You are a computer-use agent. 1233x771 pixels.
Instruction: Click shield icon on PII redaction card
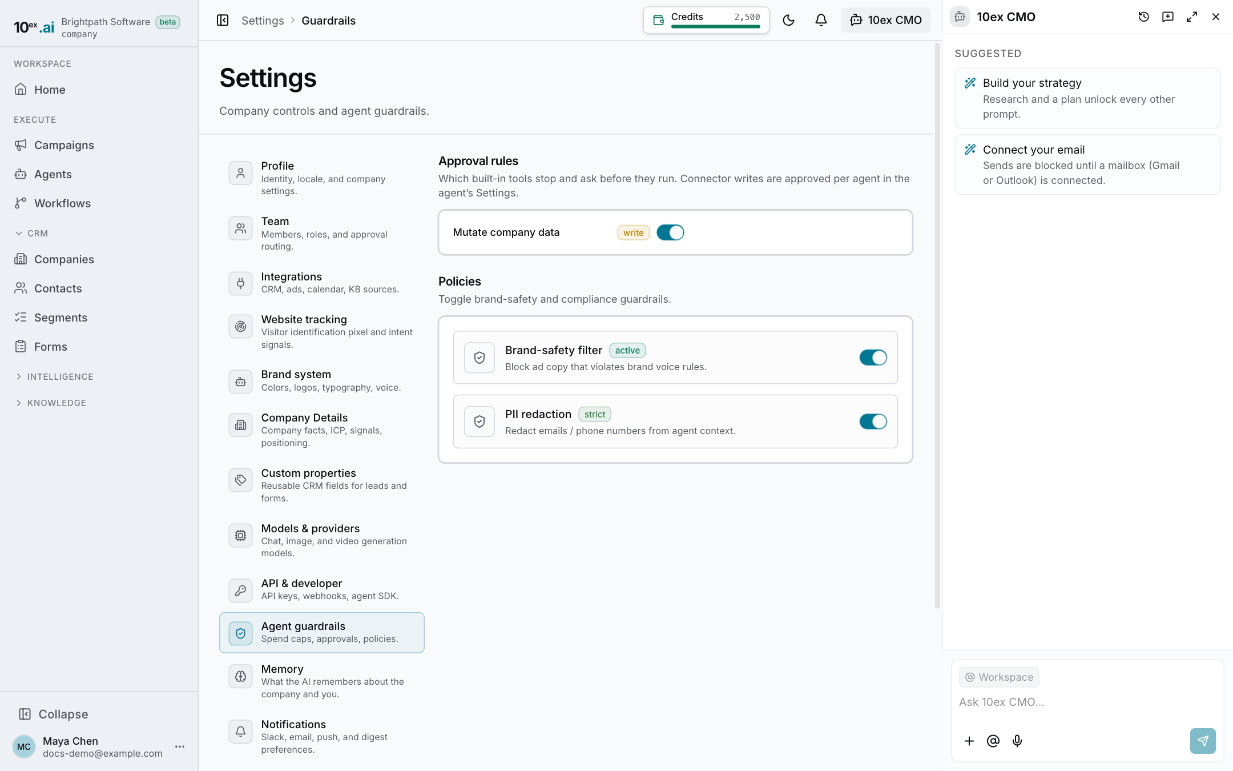479,421
